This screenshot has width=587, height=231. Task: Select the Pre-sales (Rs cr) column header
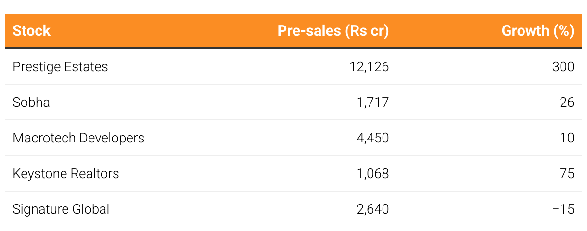pyautogui.click(x=333, y=31)
